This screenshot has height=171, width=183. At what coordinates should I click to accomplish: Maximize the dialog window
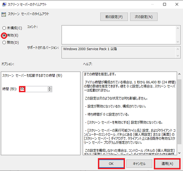pyautogui.click(x=165, y=5)
